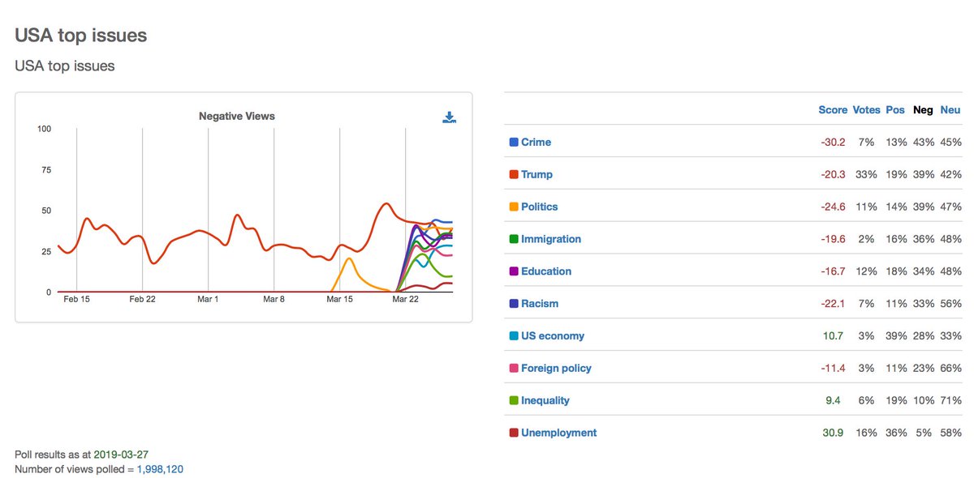Click the blue Crime color swatch
The width and height of the screenshot is (974, 478).
(x=514, y=142)
